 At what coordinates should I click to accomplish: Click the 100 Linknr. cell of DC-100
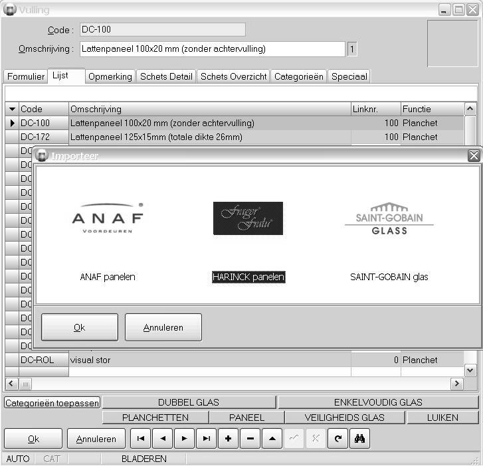tap(376, 123)
